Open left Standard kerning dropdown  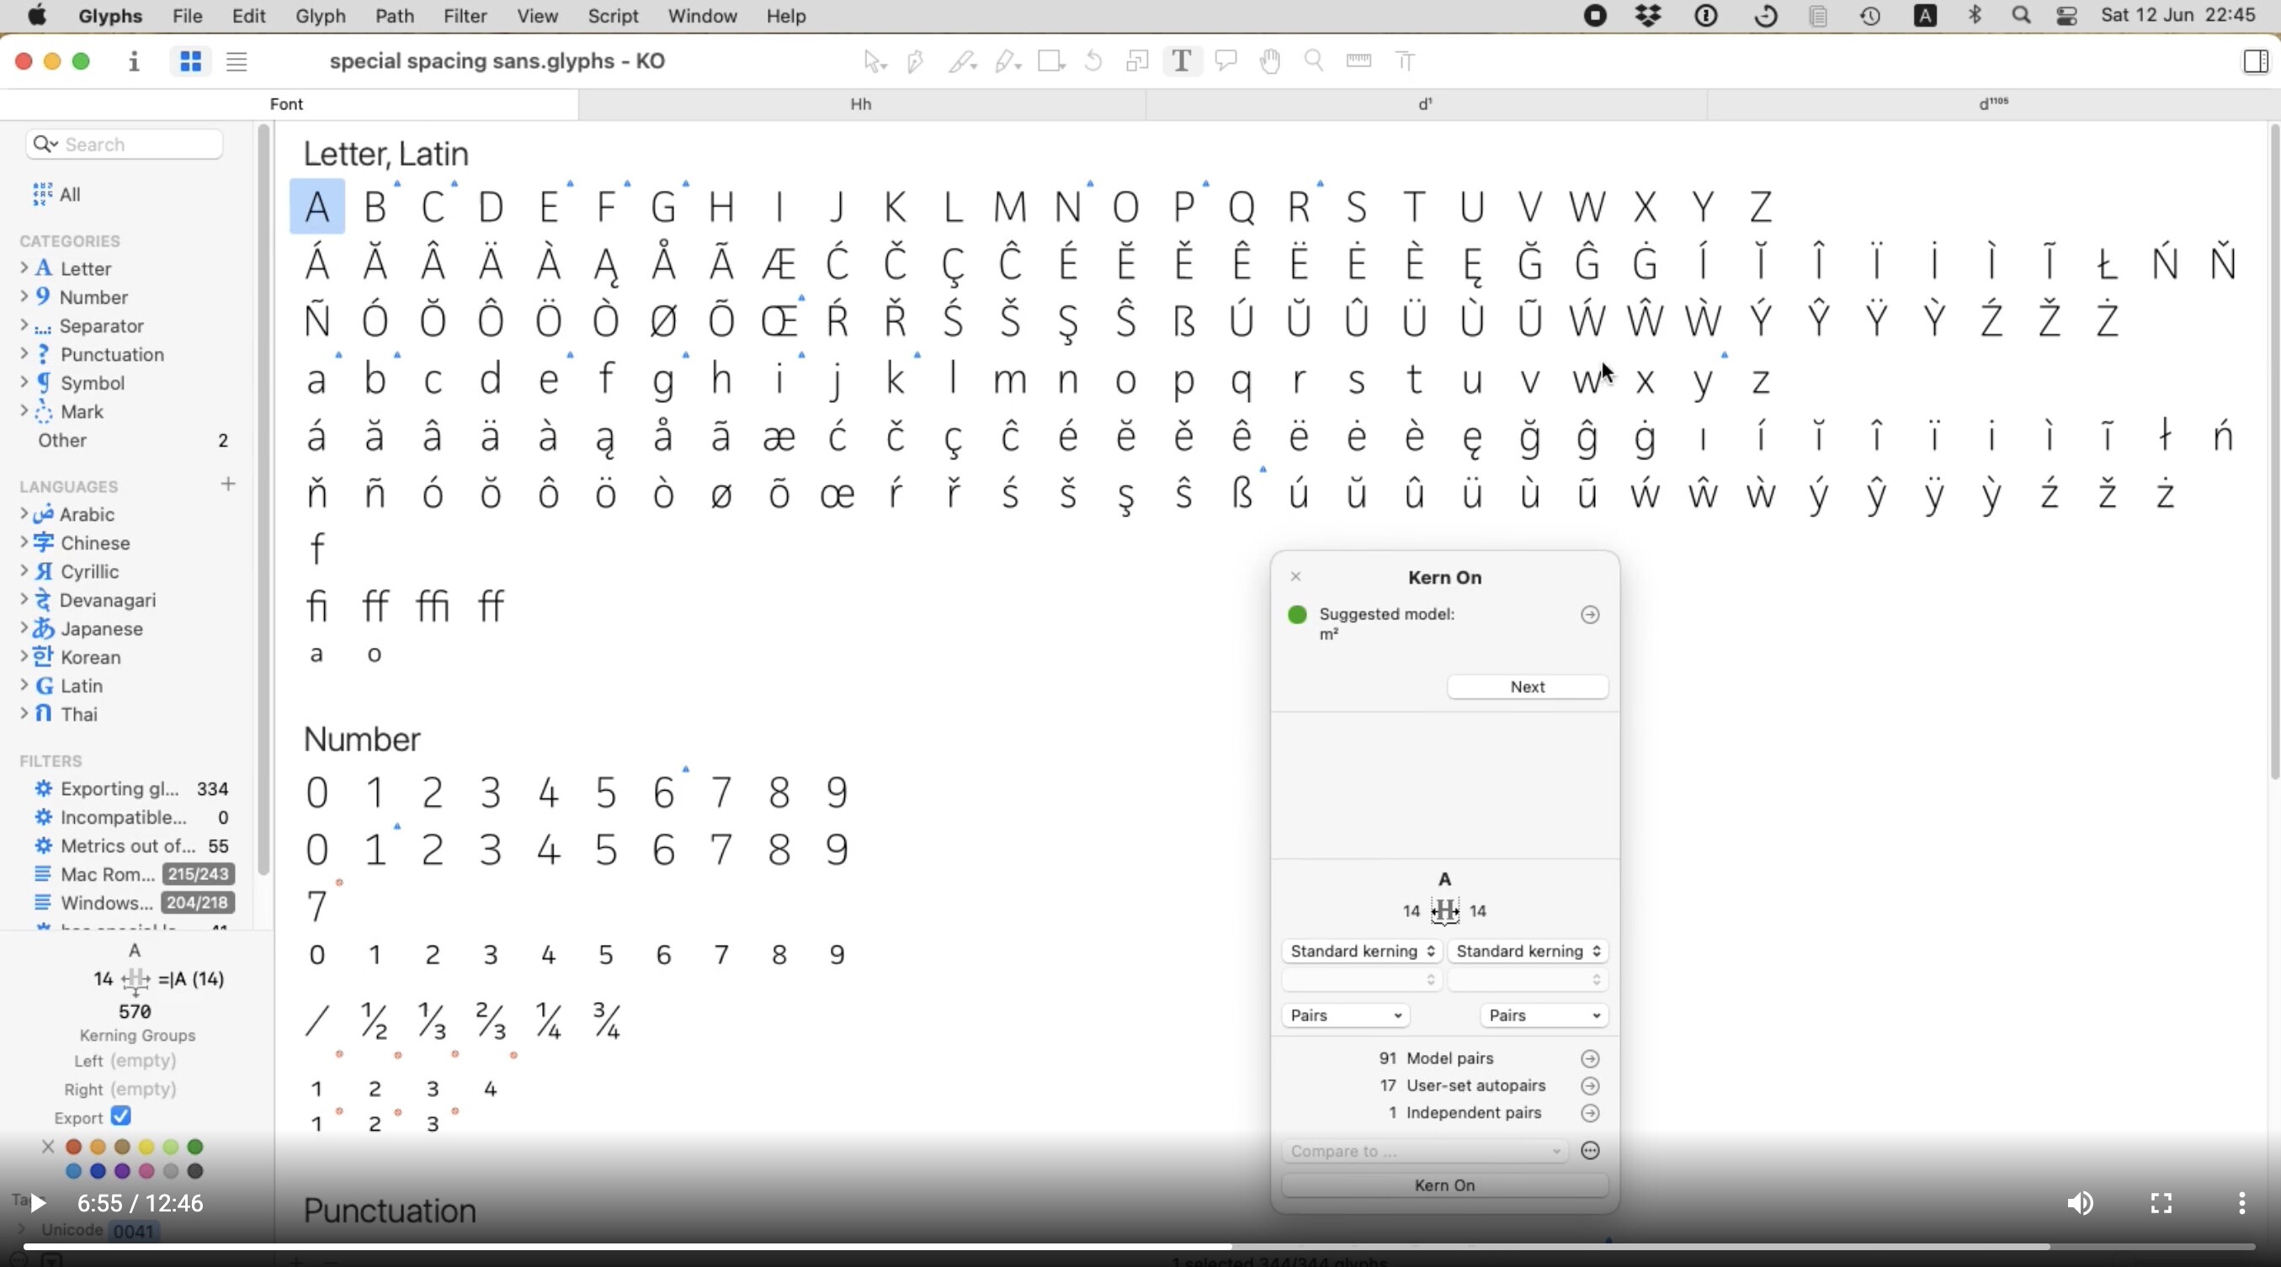click(1362, 952)
